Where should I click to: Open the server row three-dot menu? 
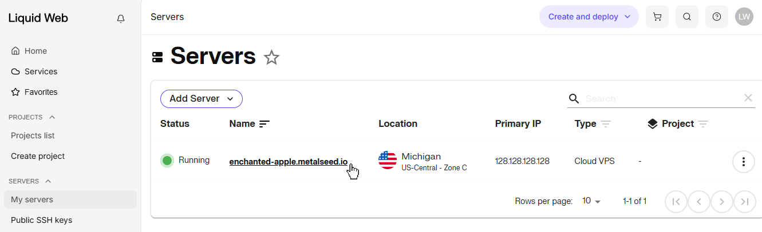[x=744, y=161]
